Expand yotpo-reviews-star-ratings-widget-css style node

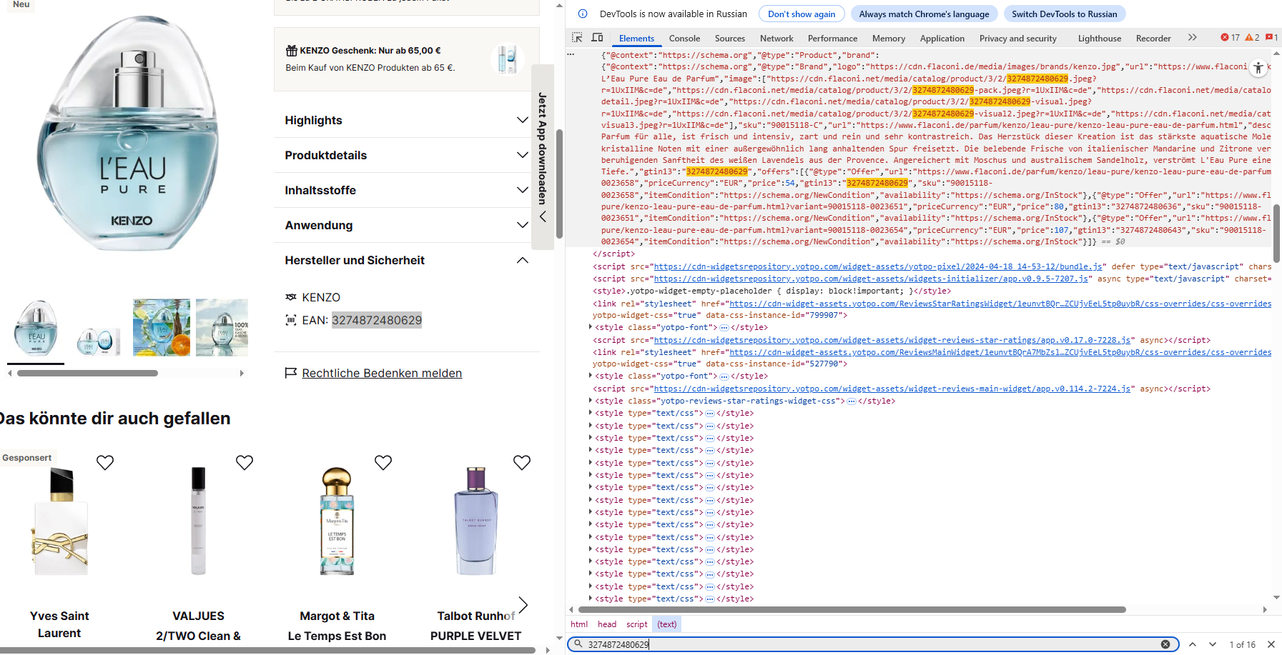coord(590,401)
